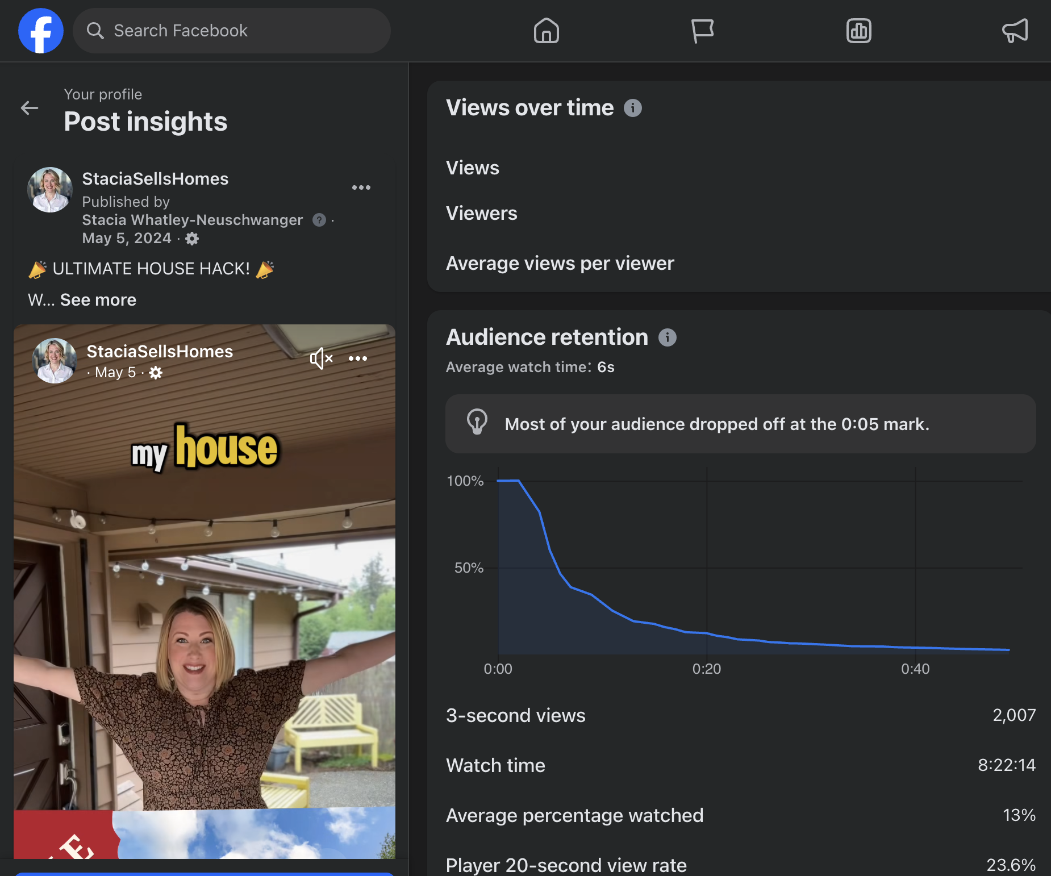Go back with the left arrow
Screen dimensions: 1051x876
30,108
